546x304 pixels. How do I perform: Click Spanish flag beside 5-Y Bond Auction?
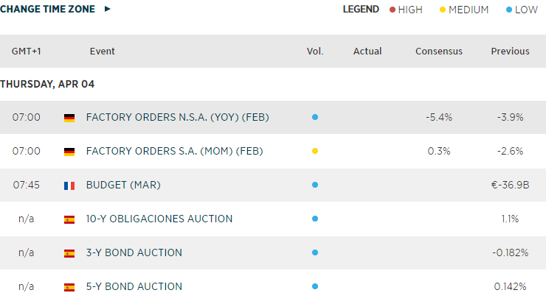click(x=69, y=287)
